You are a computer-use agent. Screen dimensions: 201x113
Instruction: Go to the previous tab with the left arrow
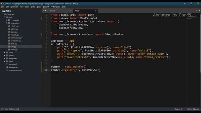44,11
